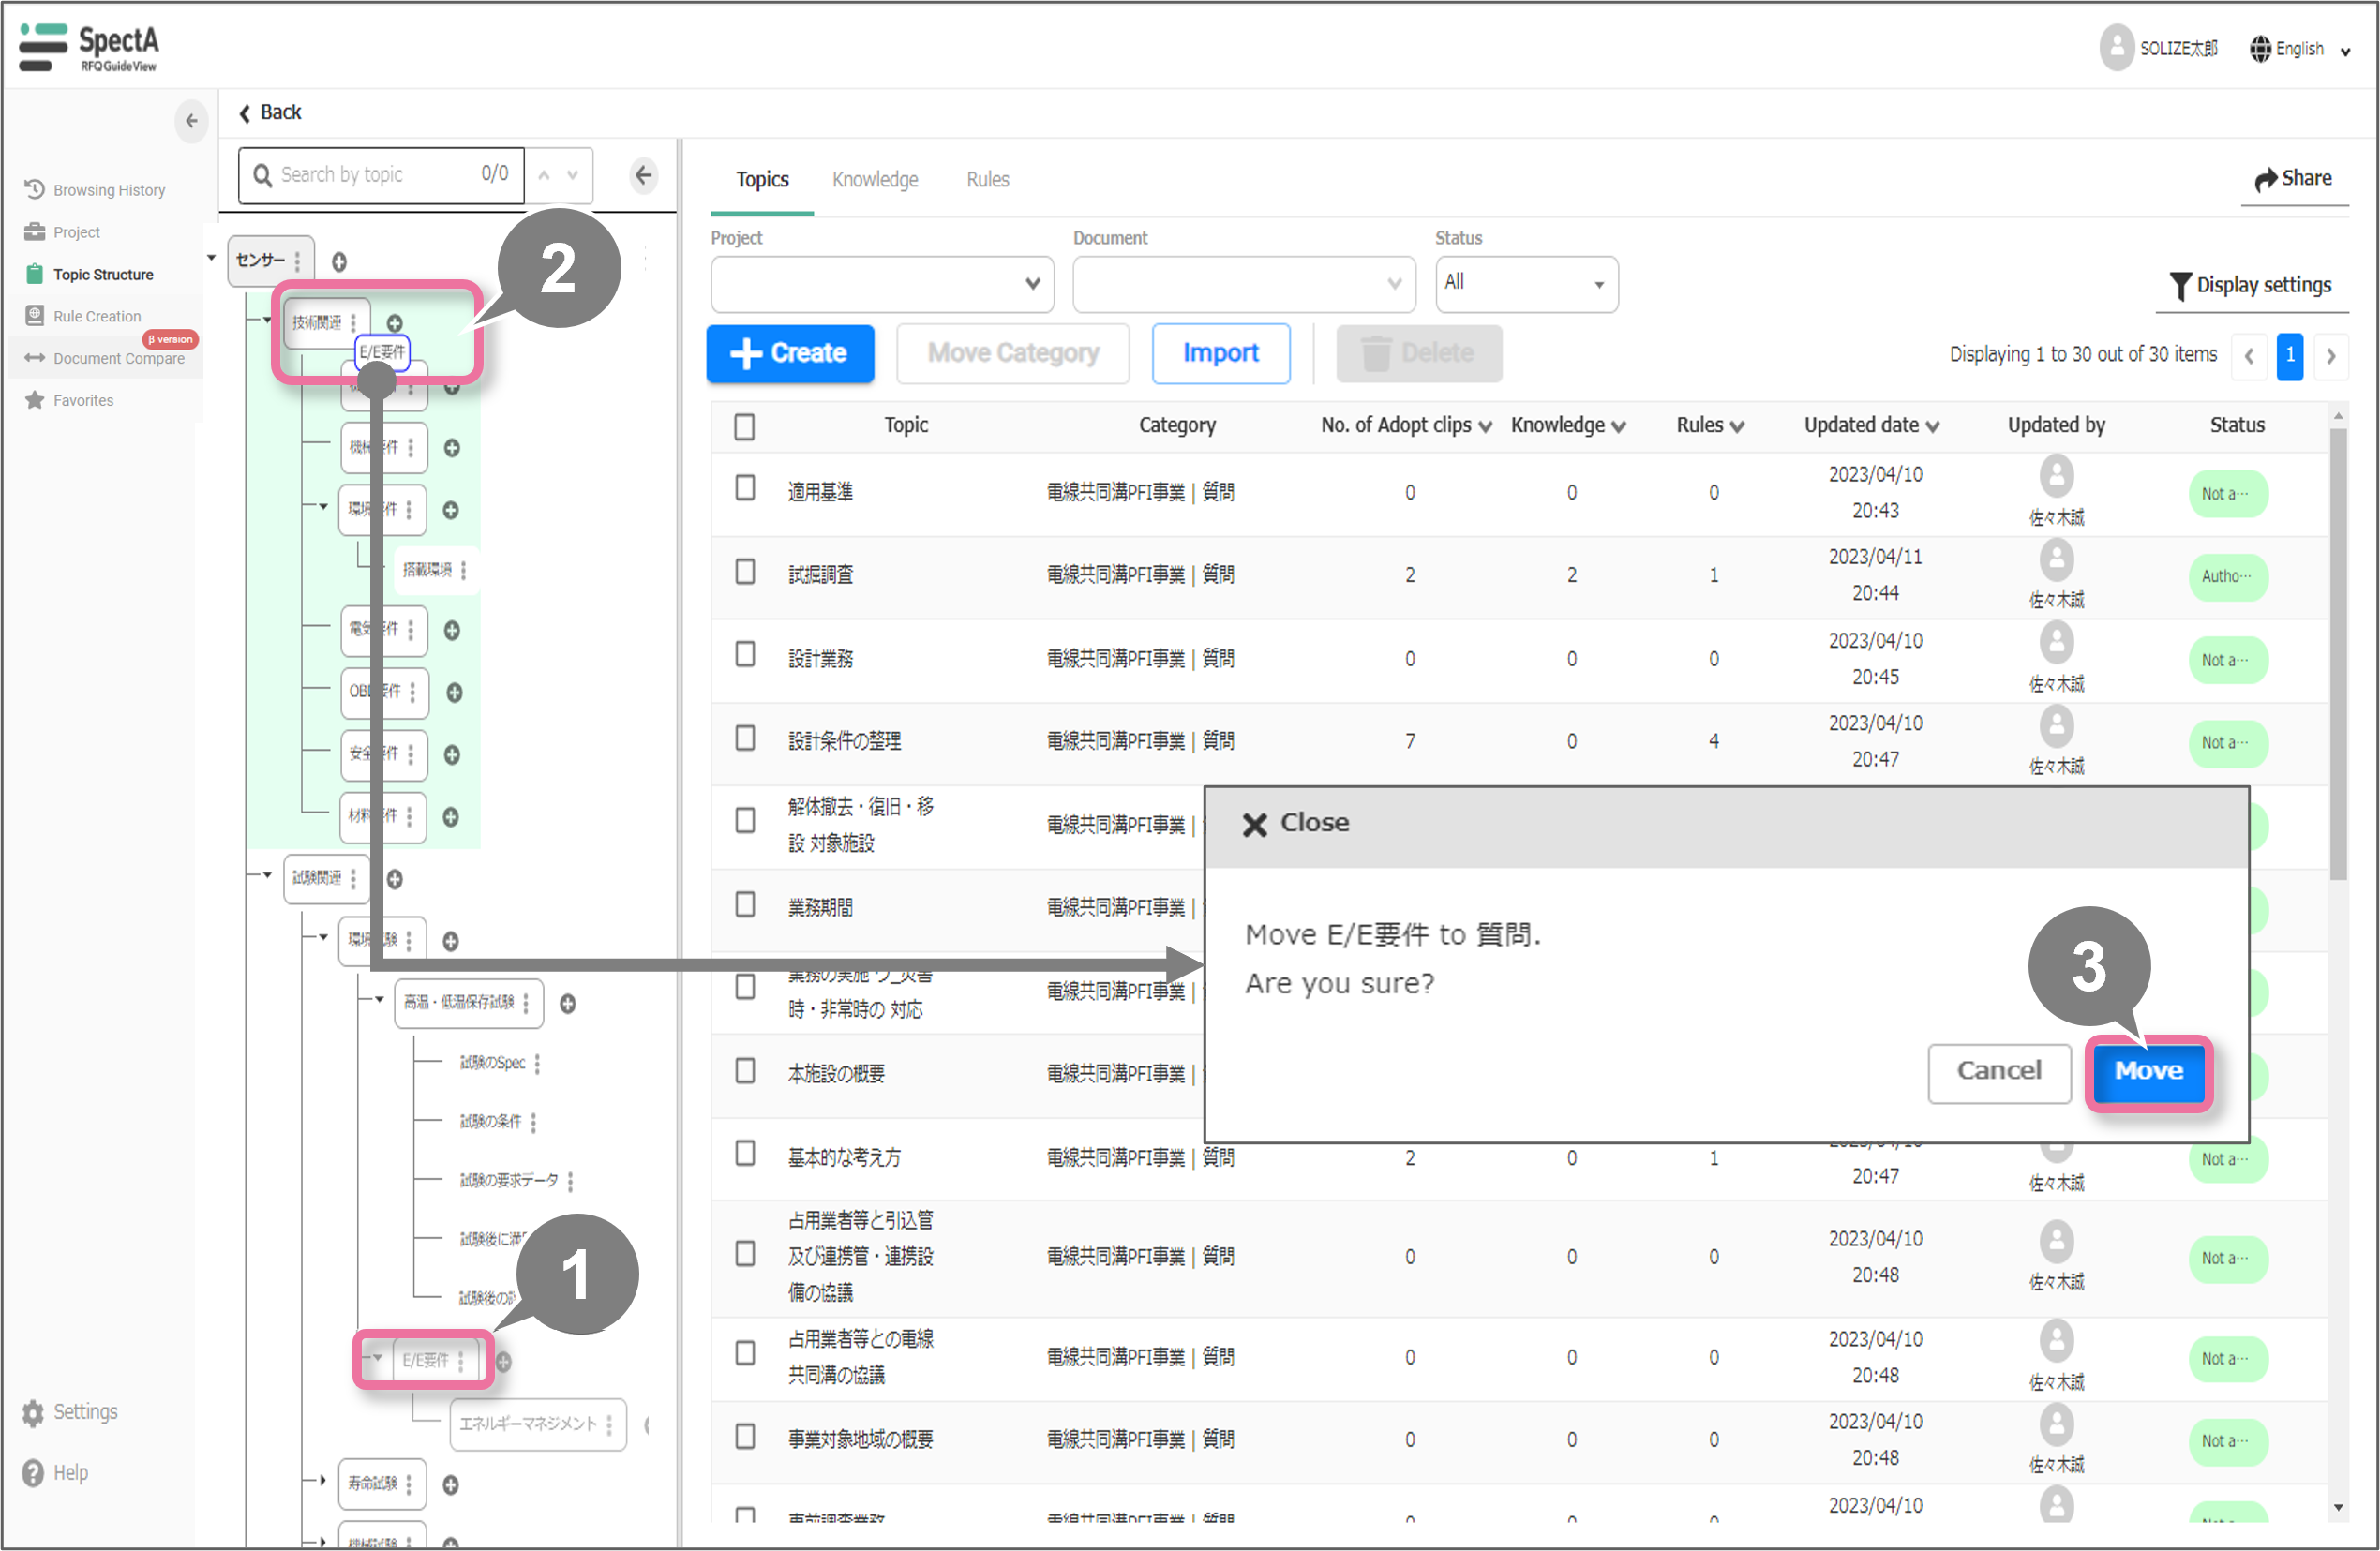Click plus icon next to 試験関連 node

[x=395, y=879]
